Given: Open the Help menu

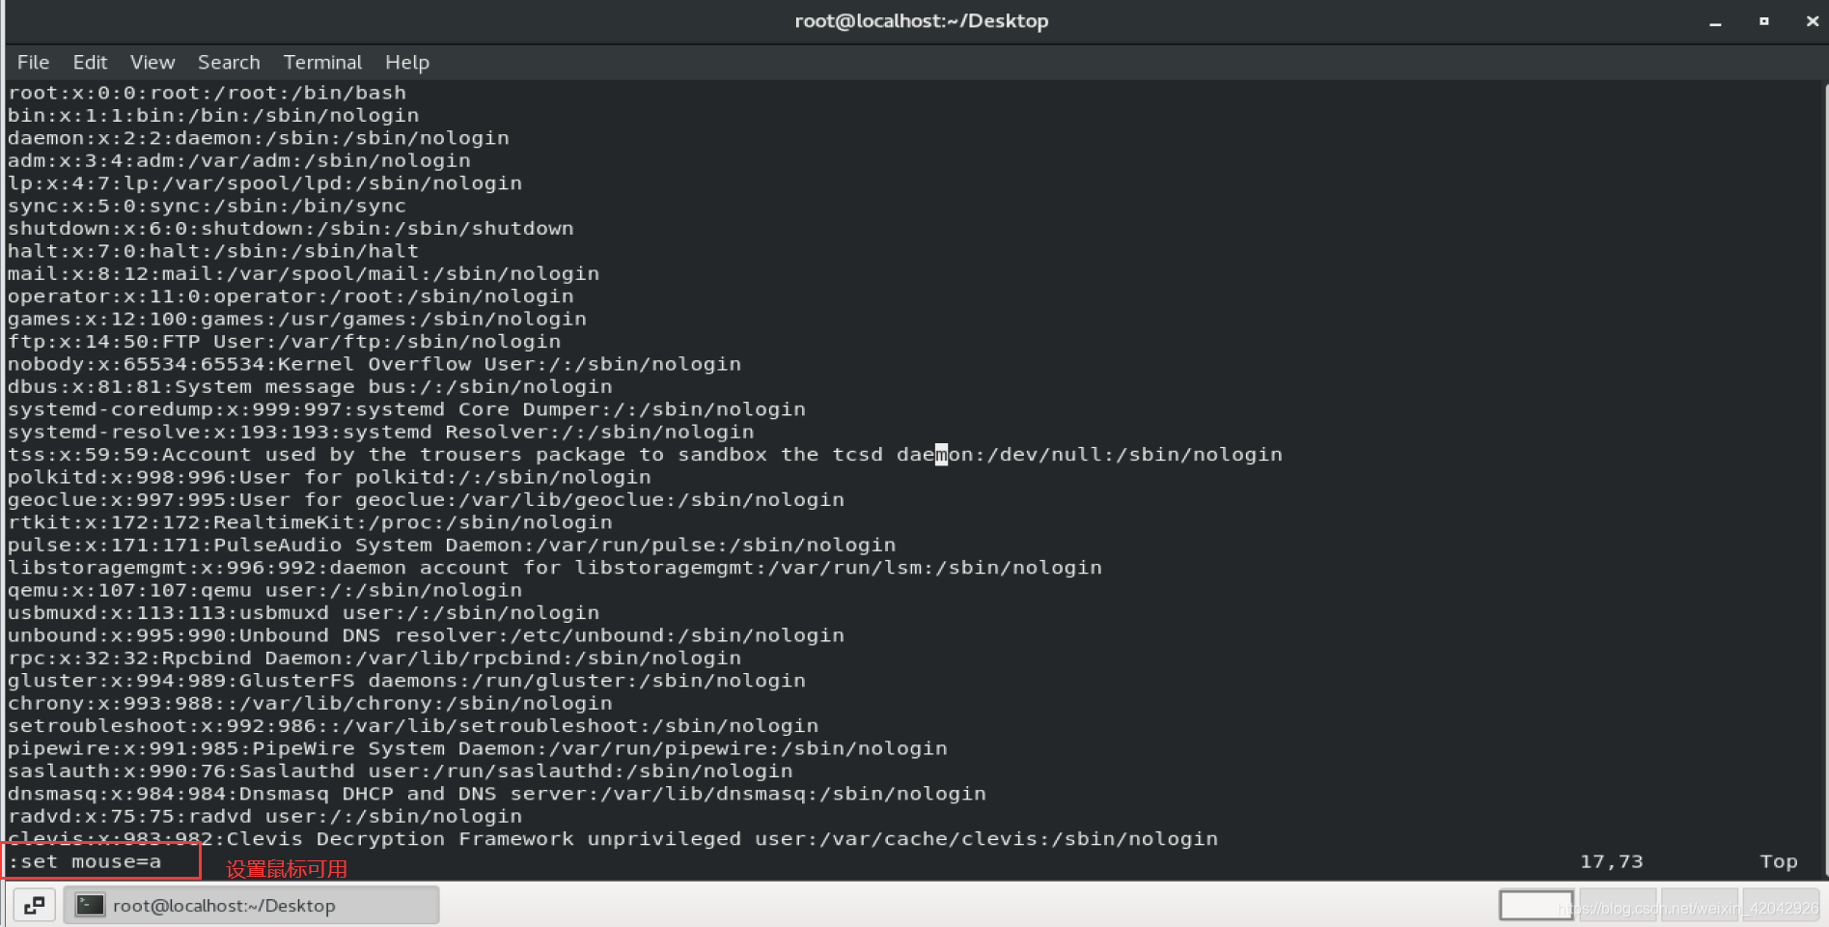Looking at the screenshot, I should pyautogui.click(x=406, y=62).
